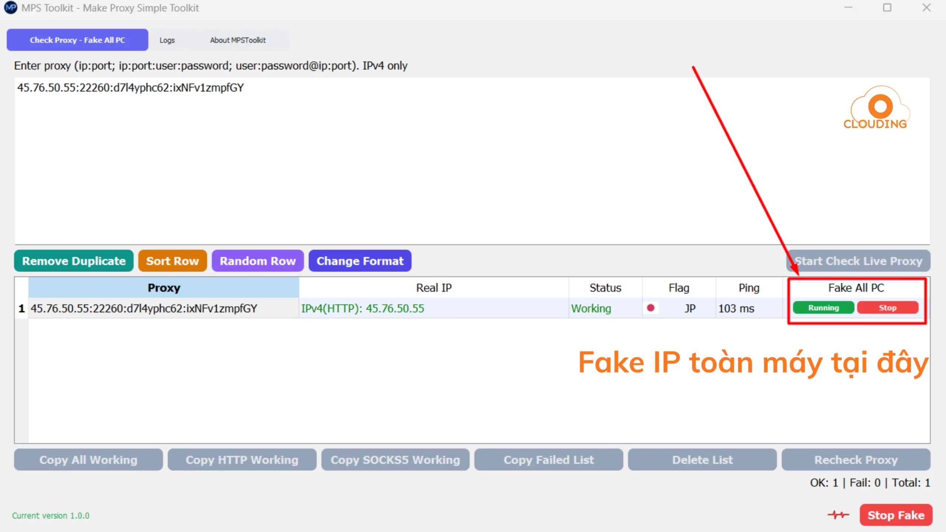Viewport: 946px width, 532px height.
Task: Click the red pulse activity icon
Action: click(x=838, y=515)
